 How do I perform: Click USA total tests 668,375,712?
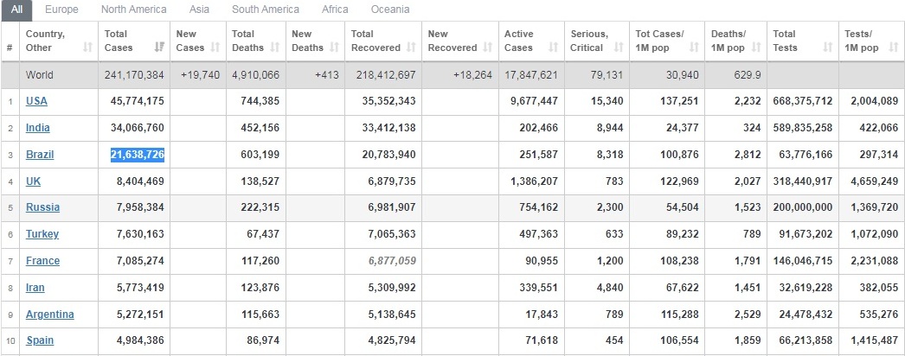coord(803,101)
